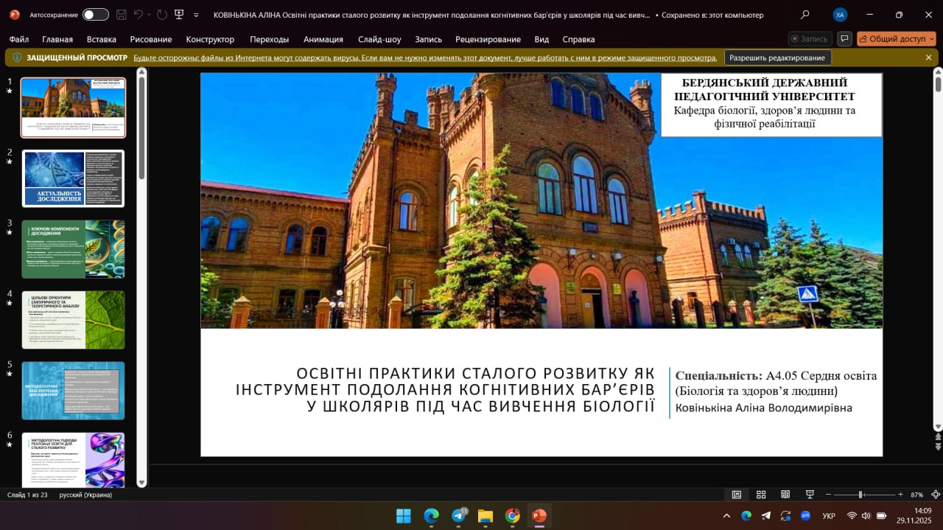
Task: Switch to slide sorter view
Action: pos(761,495)
